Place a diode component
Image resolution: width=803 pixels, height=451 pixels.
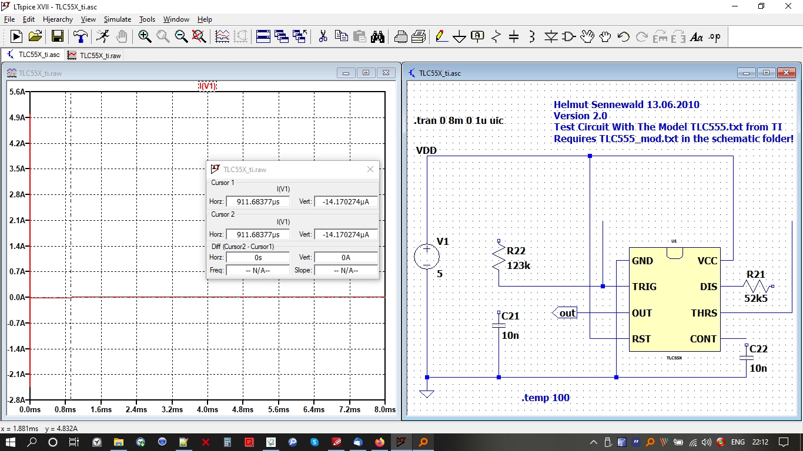pyautogui.click(x=551, y=36)
